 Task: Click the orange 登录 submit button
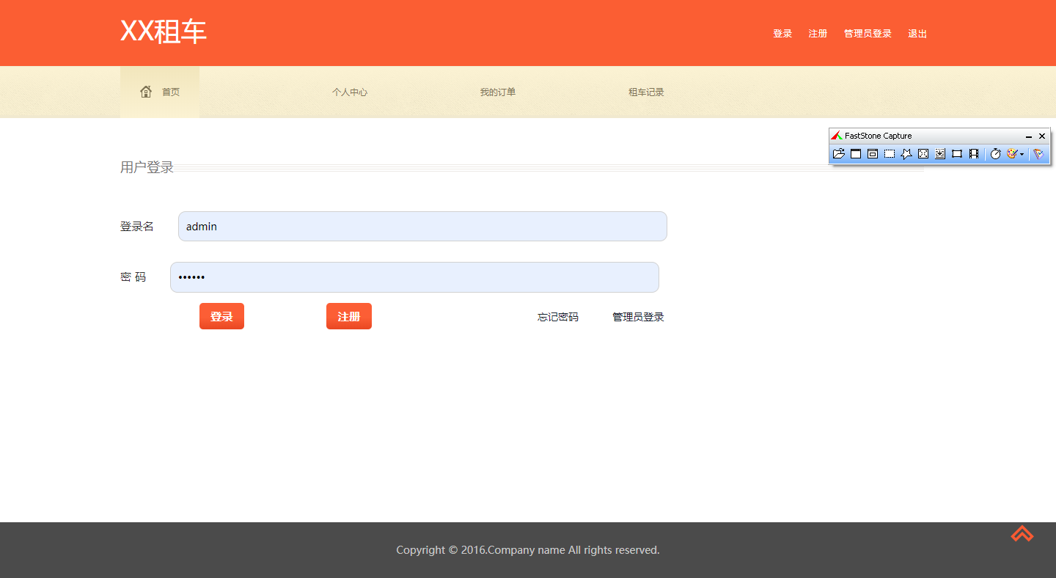tap(221, 316)
